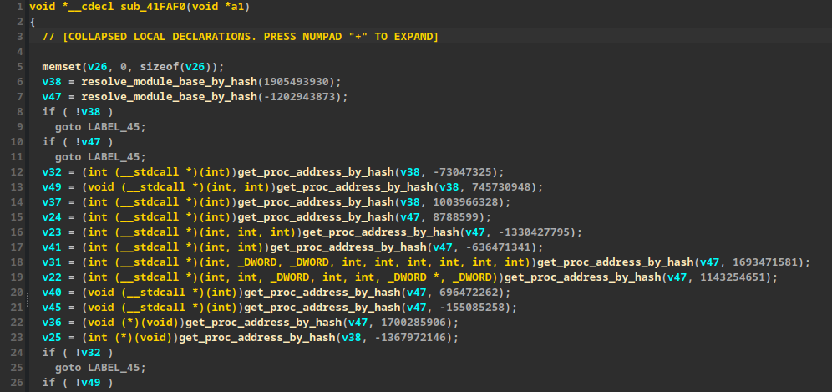Select variable v37 at start of line 14

pos(52,202)
